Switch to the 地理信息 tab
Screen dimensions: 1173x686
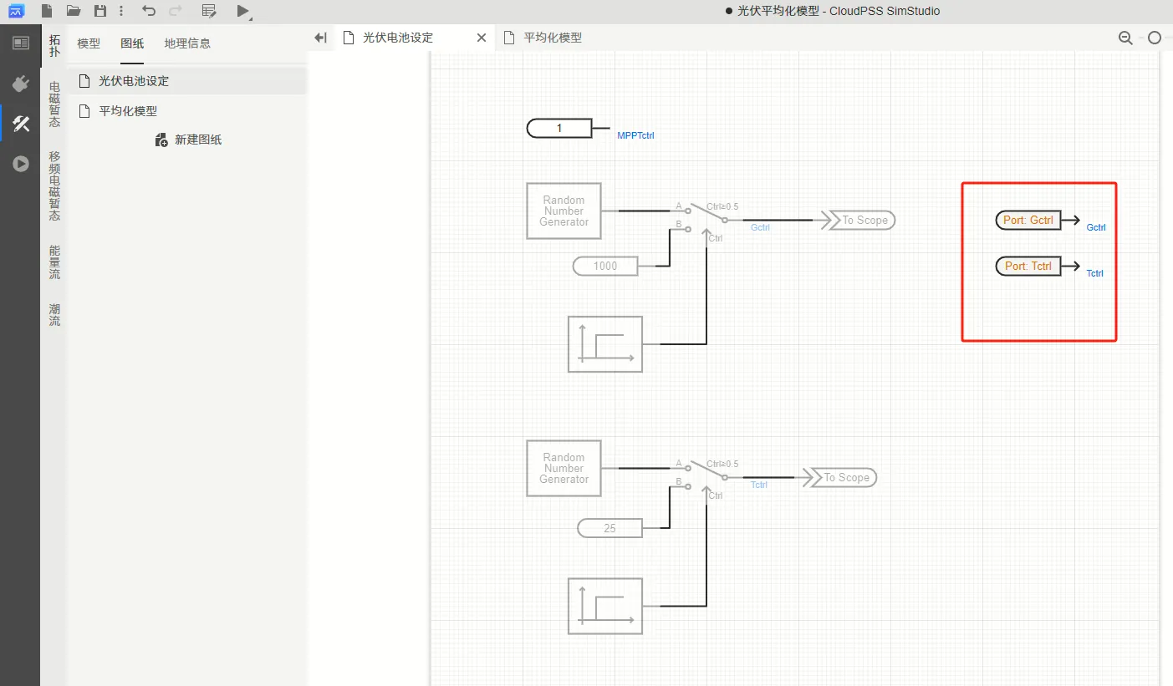[x=187, y=43]
